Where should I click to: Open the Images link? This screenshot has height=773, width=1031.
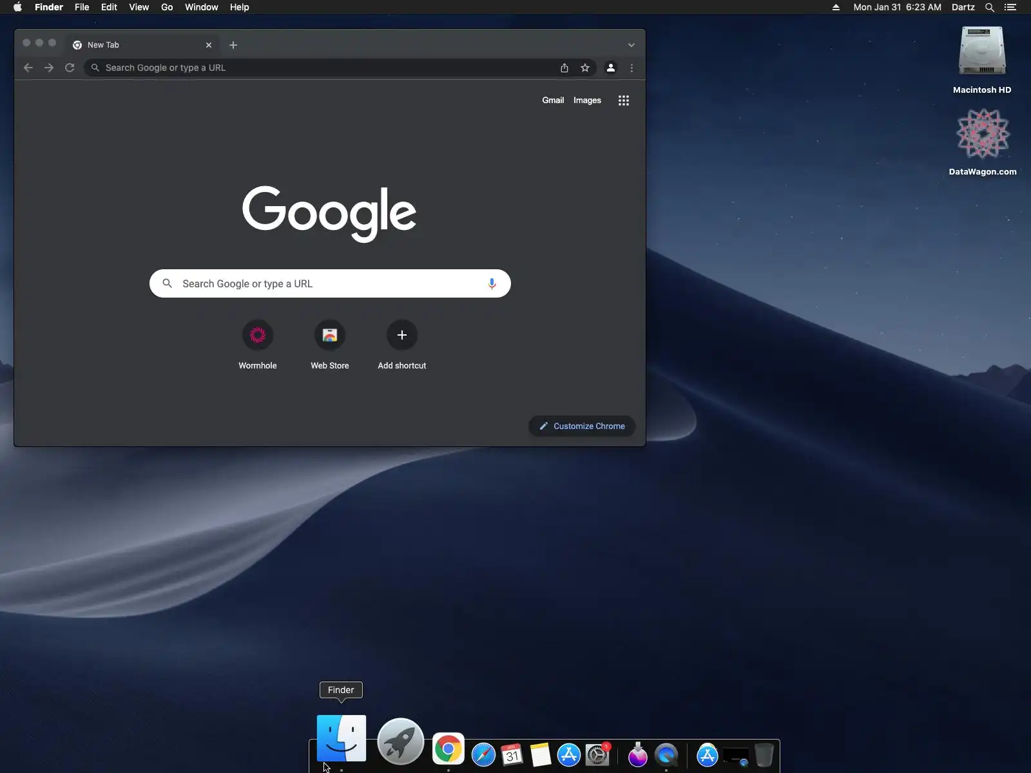587,100
